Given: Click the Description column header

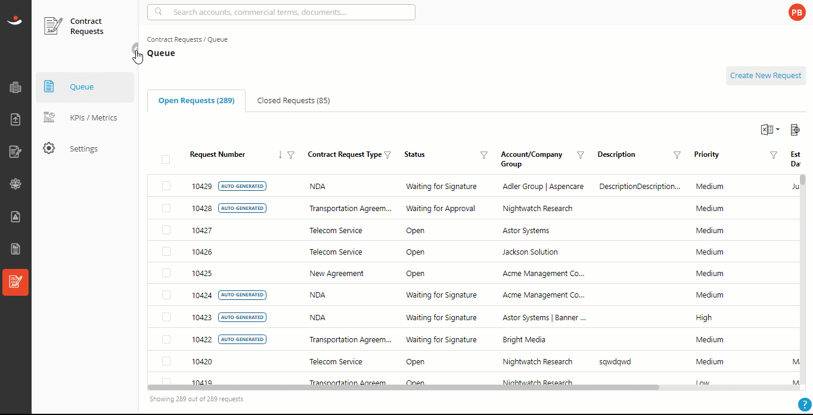Looking at the screenshot, I should click(616, 154).
